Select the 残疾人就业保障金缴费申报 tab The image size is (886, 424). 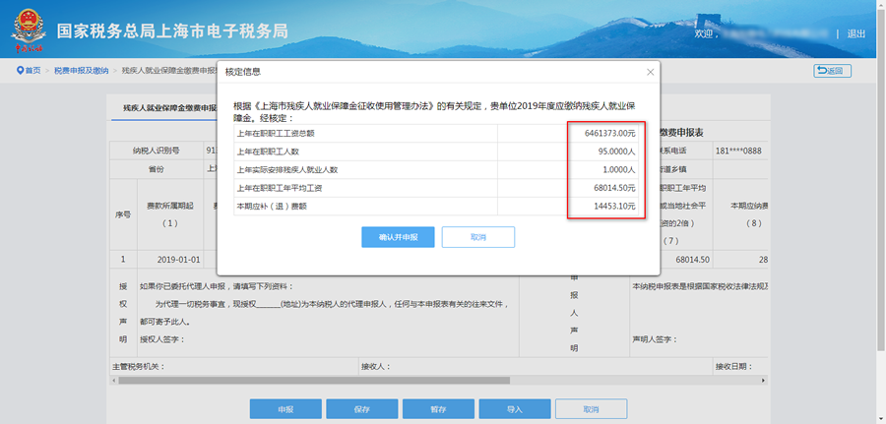click(167, 107)
